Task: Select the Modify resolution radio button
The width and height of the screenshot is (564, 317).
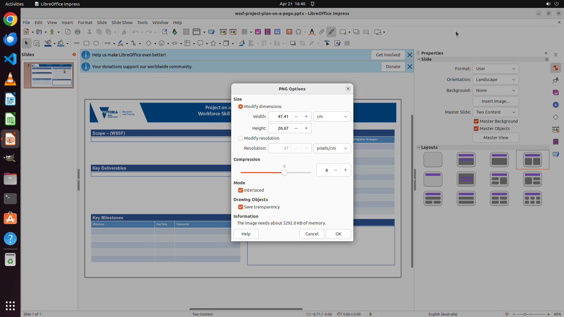Action: 241,138
